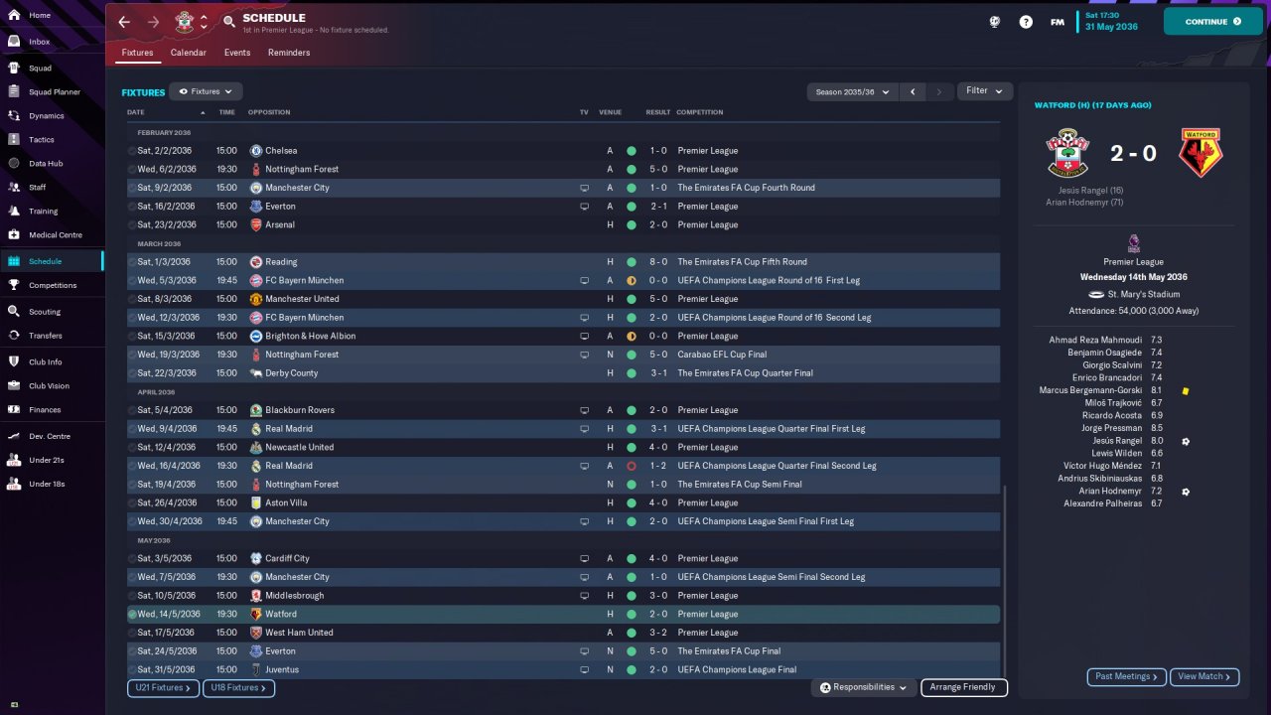The image size is (1271, 715).
Task: Open the Transfers arrows icon
Action: [x=14, y=336]
